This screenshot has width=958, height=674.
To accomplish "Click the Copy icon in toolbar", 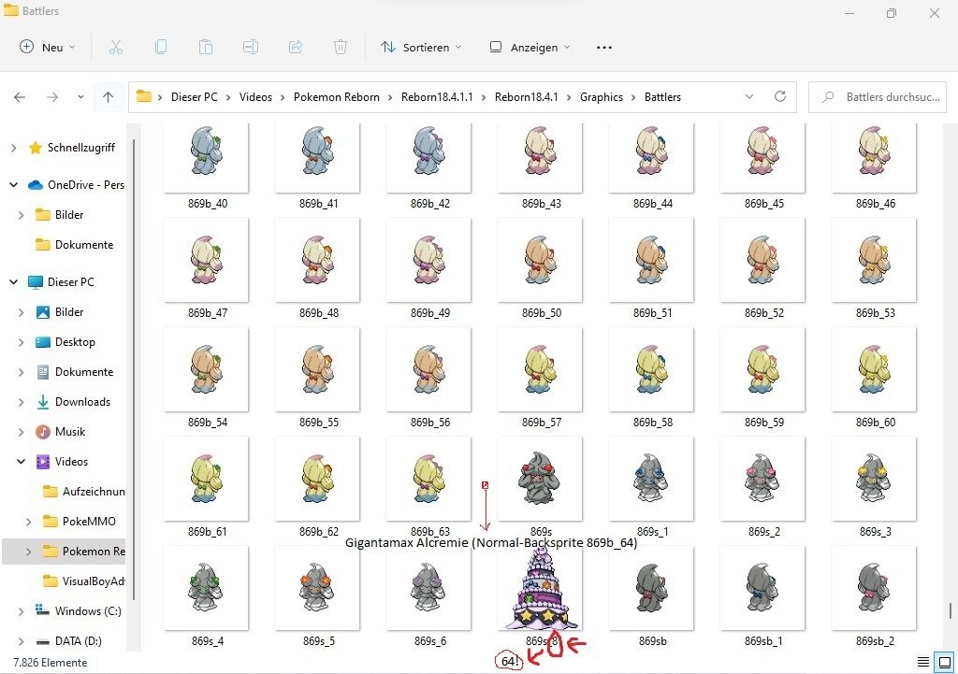I will pos(161,47).
